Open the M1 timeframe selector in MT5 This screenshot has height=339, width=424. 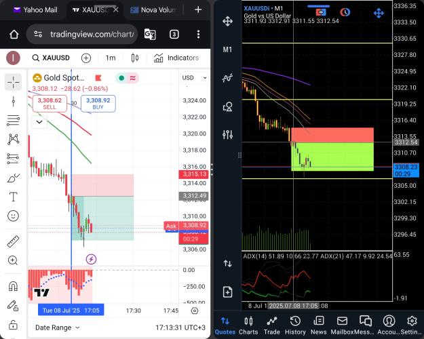[227, 49]
